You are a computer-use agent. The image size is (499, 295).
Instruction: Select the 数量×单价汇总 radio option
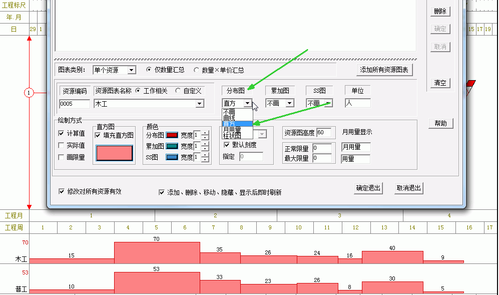click(x=196, y=70)
